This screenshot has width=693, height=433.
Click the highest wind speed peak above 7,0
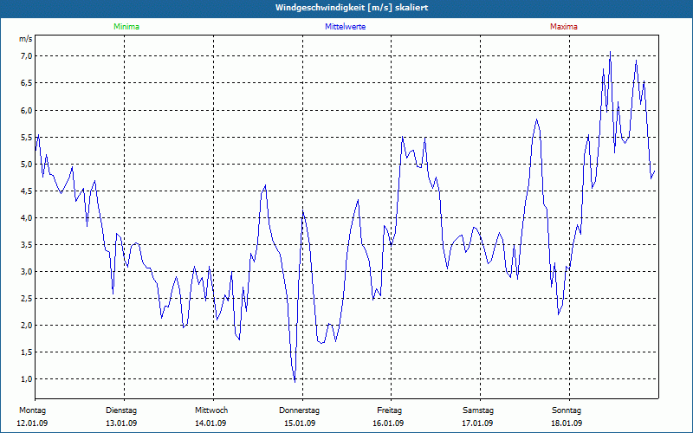pos(611,52)
